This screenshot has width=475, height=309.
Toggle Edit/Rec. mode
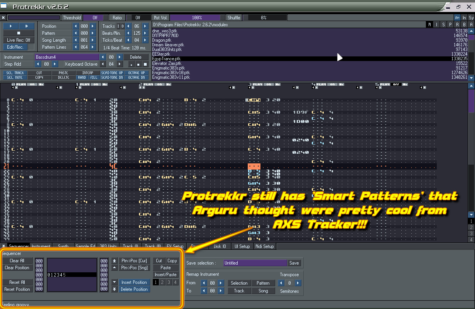click(x=15, y=47)
